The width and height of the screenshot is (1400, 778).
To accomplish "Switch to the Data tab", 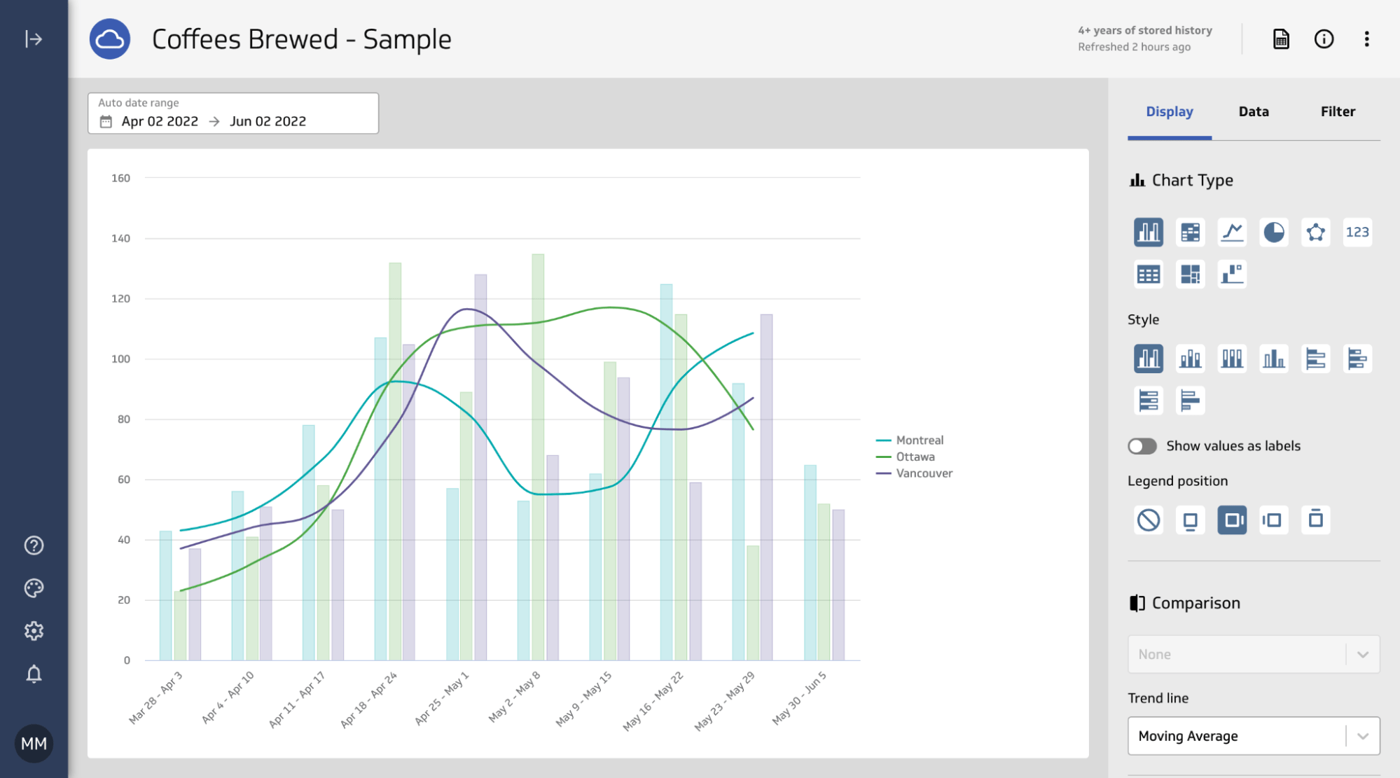I will (1253, 111).
